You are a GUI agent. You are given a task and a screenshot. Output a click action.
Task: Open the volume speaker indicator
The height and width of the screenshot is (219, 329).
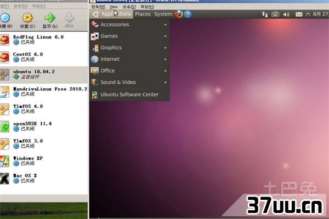(x=286, y=14)
